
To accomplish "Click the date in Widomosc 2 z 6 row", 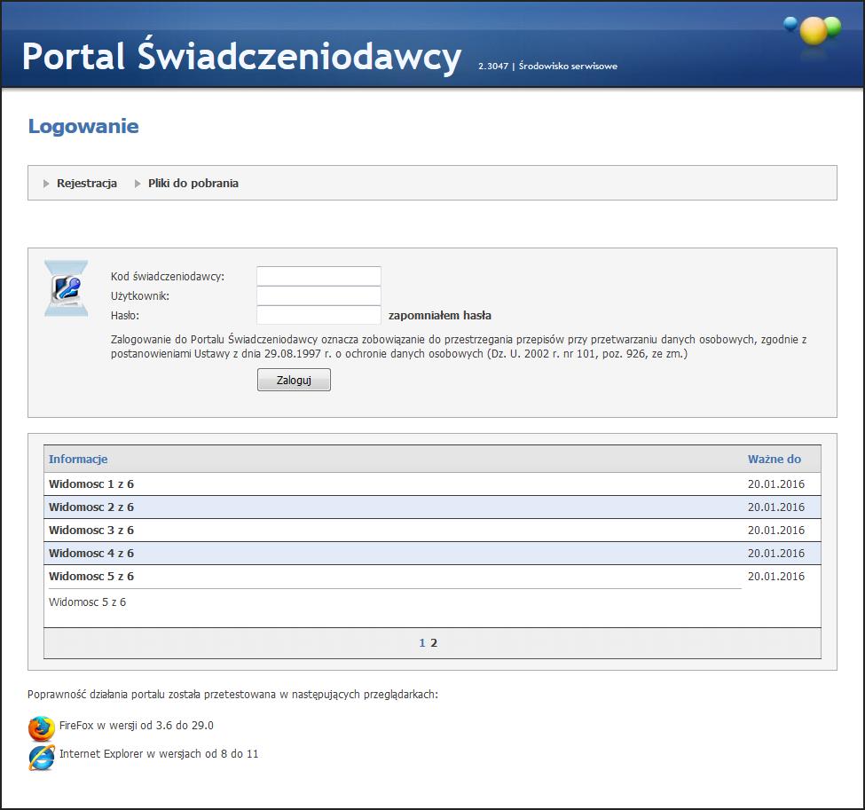I will [775, 507].
